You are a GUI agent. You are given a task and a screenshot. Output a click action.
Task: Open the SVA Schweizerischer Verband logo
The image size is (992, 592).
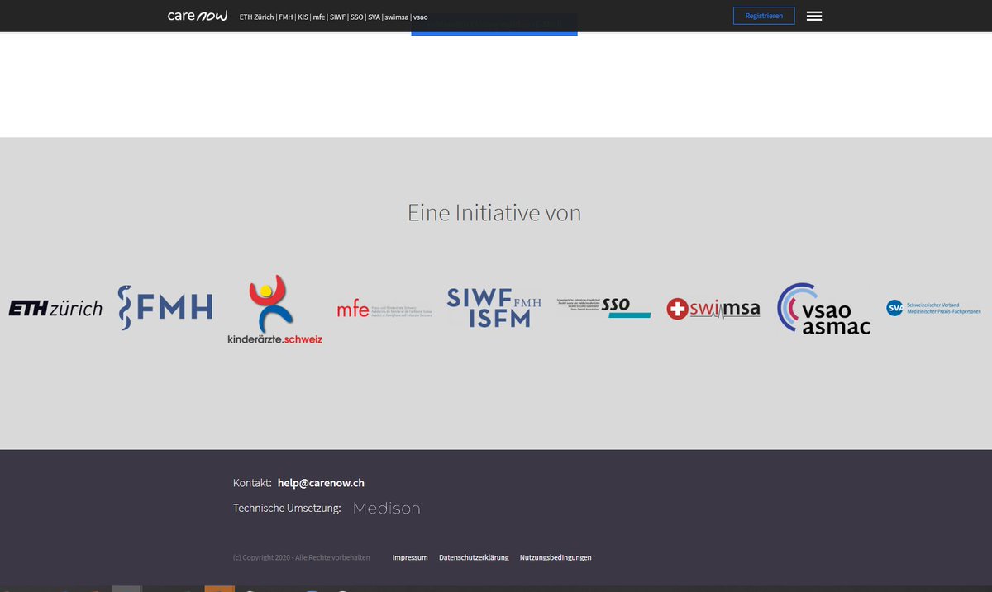click(x=933, y=308)
